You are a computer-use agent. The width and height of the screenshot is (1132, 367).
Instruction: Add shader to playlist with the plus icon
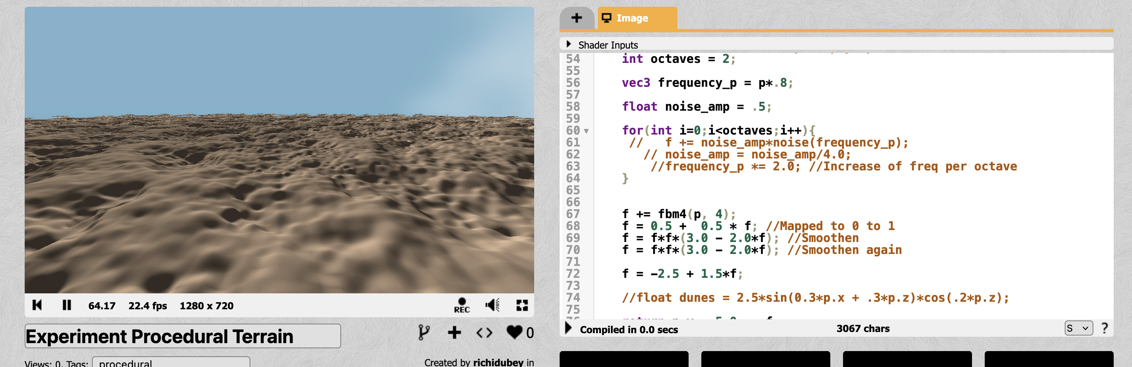tap(455, 332)
